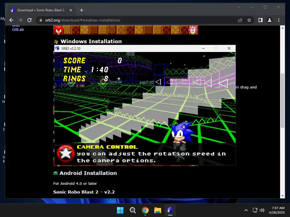The image size is (290, 217).
Task: Open File Explorer from taskbar
Action: [158, 210]
